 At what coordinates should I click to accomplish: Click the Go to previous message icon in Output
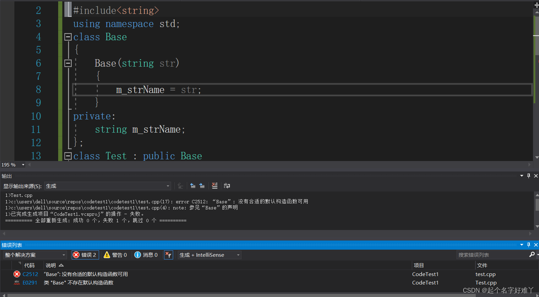click(193, 186)
